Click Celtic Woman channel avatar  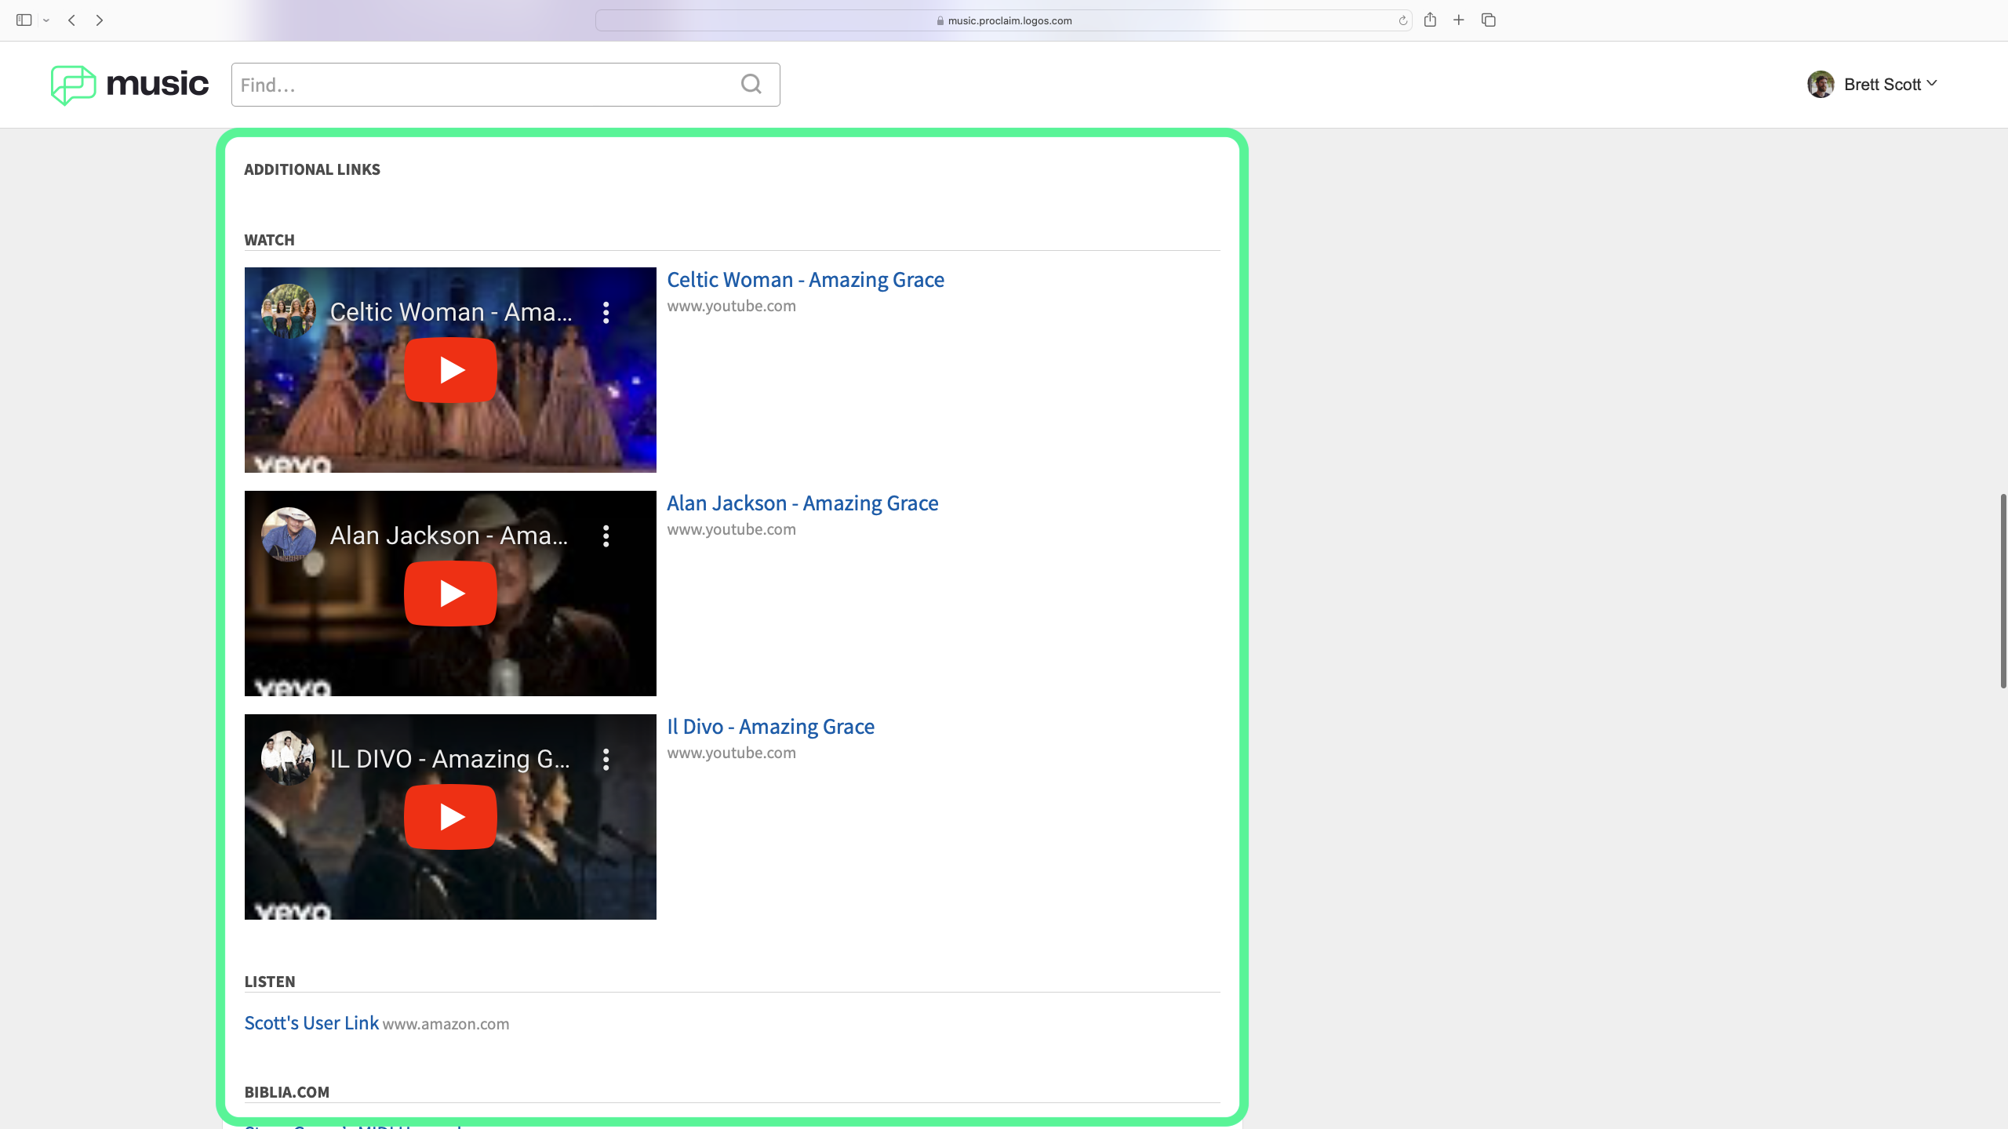click(x=289, y=311)
